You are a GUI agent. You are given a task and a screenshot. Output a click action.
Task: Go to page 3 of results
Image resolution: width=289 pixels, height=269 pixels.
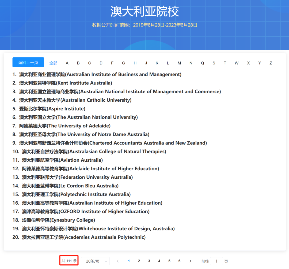[149, 261]
